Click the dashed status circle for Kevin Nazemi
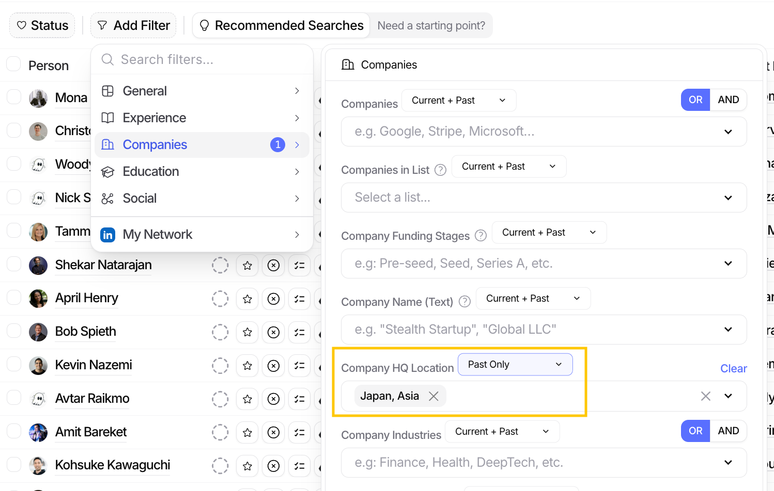Image resolution: width=774 pixels, height=491 pixels. tap(220, 366)
